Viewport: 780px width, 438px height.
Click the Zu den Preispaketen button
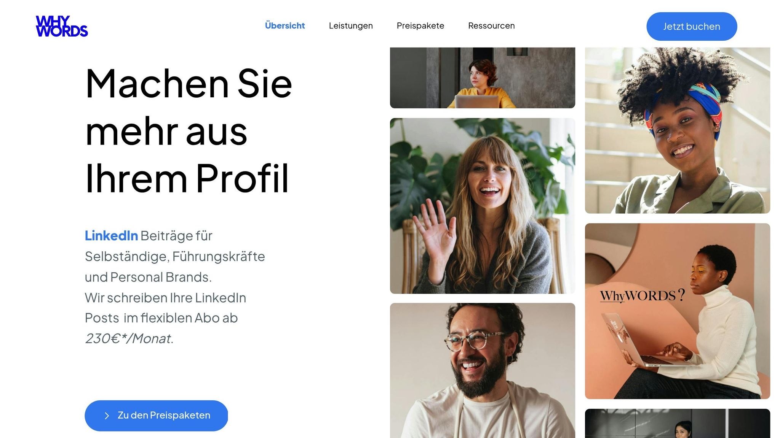point(156,416)
